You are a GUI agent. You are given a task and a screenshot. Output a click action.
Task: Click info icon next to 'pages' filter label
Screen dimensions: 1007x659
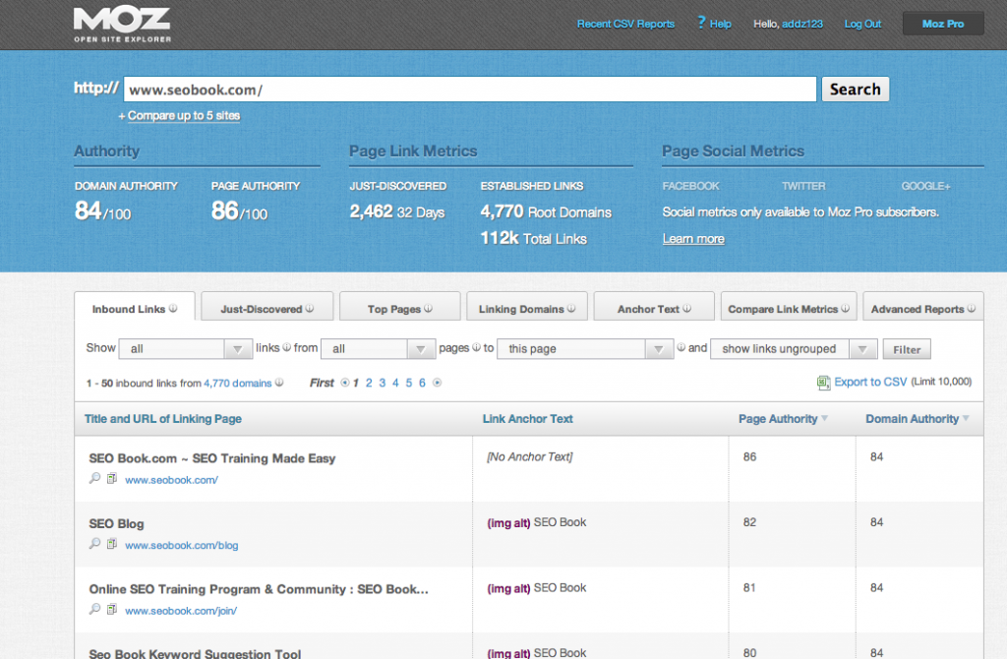coord(477,347)
